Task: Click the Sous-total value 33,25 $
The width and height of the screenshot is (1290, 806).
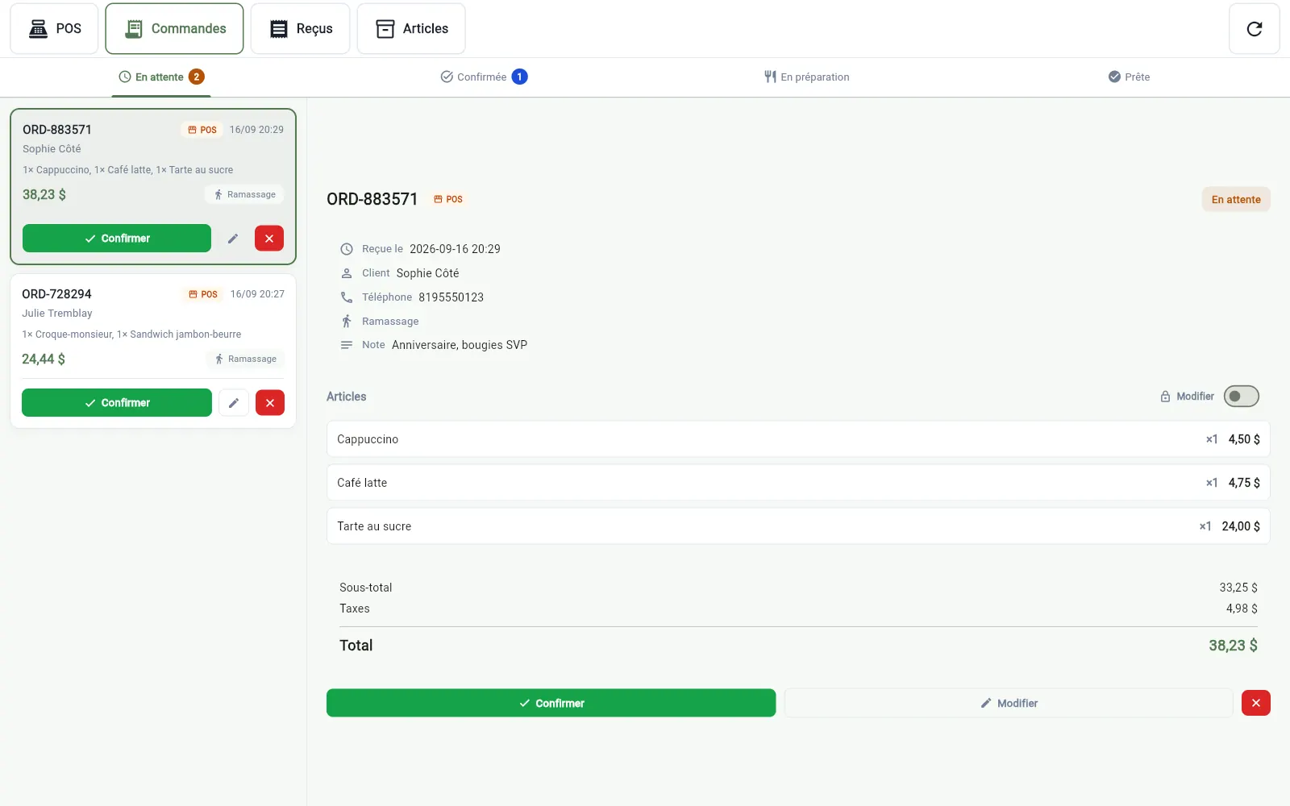Action: tap(1238, 588)
